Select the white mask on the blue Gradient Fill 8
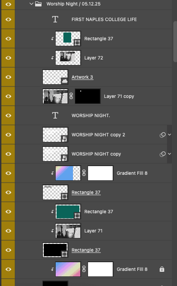The height and width of the screenshot is (286, 177). (x=100, y=173)
